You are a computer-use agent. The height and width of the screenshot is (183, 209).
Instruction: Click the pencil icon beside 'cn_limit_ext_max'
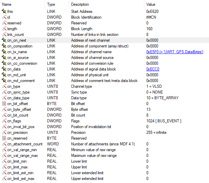click(4, 179)
